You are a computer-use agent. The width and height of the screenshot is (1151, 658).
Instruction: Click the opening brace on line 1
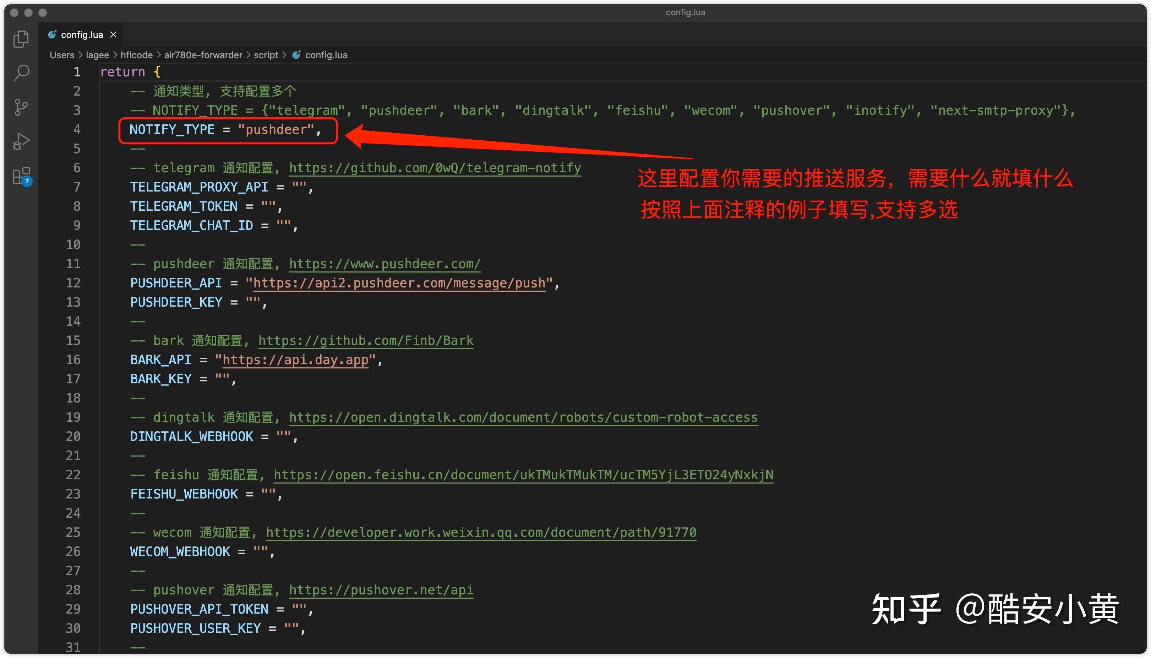click(x=157, y=72)
